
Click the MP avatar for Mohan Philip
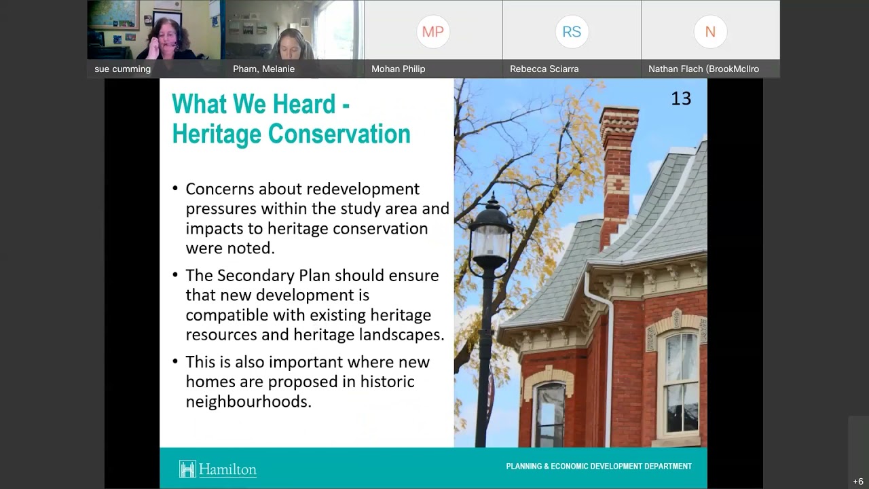click(x=433, y=31)
